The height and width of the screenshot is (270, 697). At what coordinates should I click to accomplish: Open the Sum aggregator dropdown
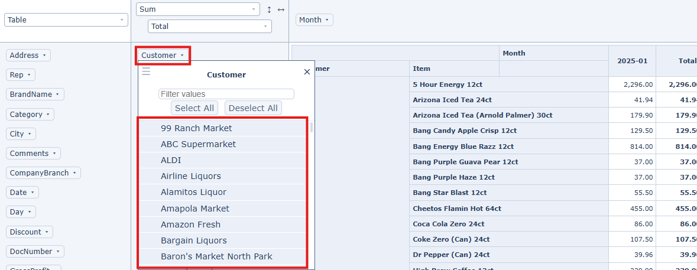pyautogui.click(x=198, y=9)
